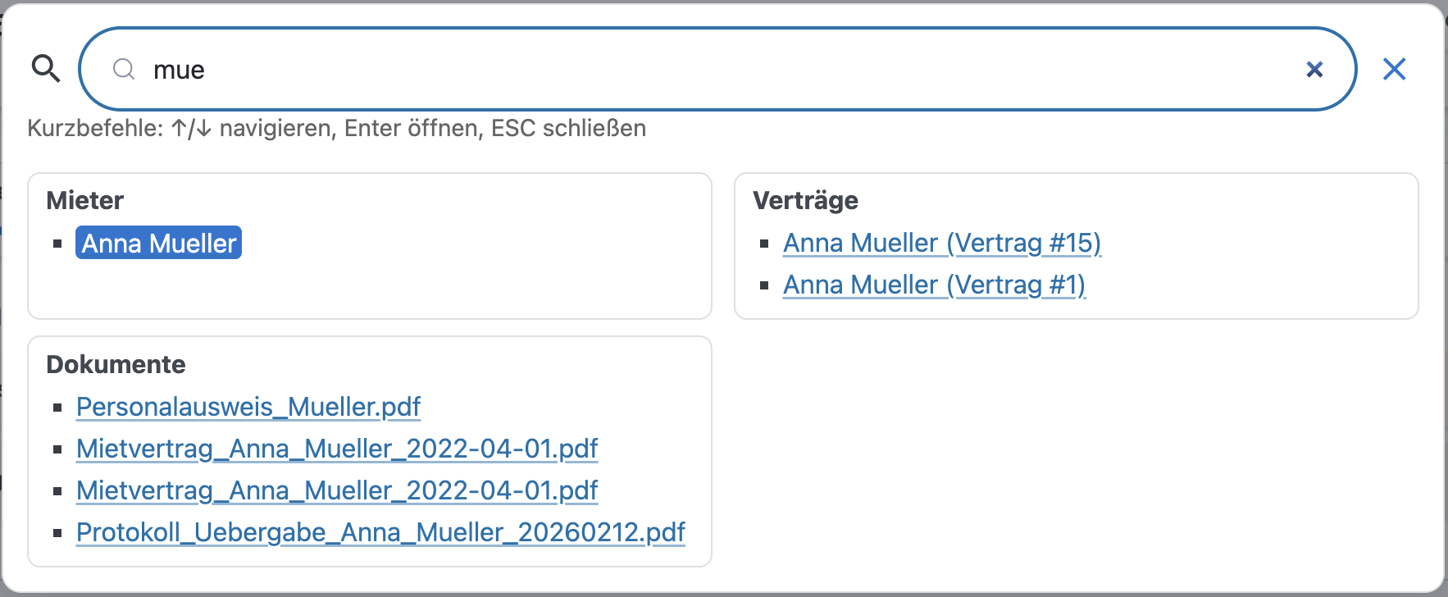The image size is (1448, 597).
Task: Open Anna Mueller (Vertrag #15)
Action: [942, 243]
